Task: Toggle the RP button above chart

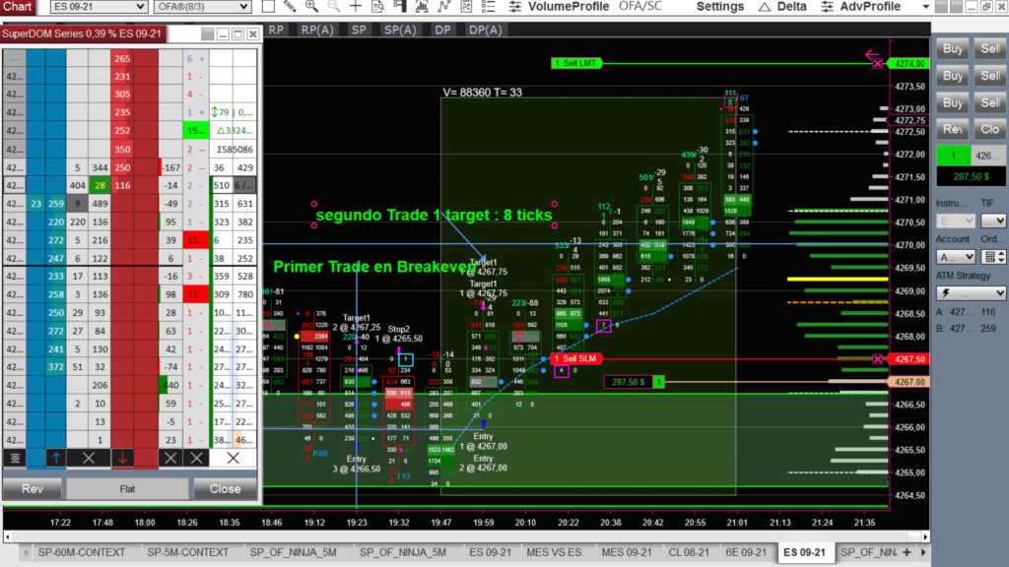Action: click(x=276, y=30)
